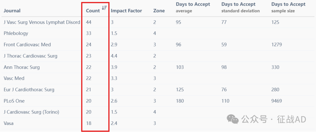Sort by the Journal column header
This screenshot has height=132, width=316.
(12, 11)
